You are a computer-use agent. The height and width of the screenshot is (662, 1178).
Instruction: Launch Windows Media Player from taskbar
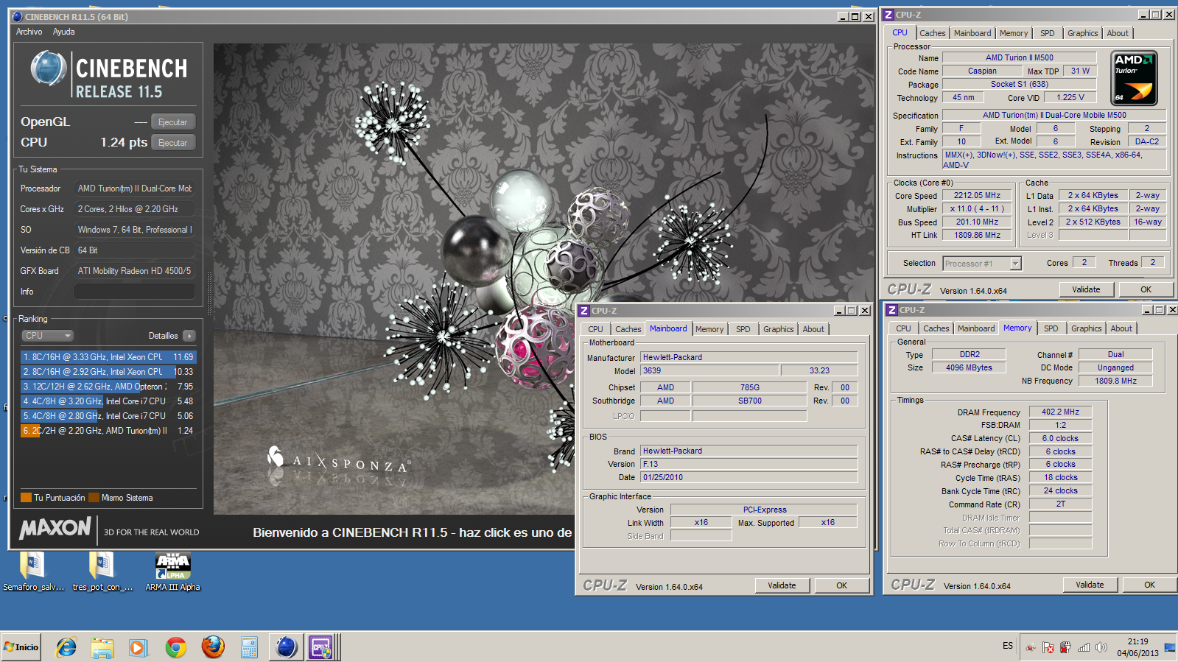pyautogui.click(x=138, y=647)
